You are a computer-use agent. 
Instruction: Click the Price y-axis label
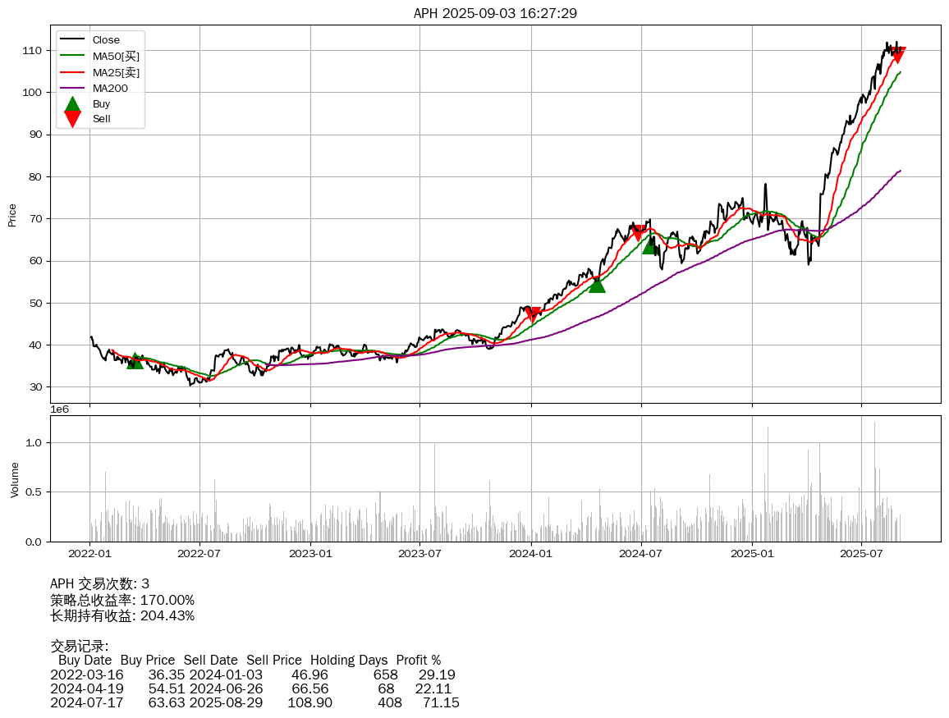pos(12,215)
